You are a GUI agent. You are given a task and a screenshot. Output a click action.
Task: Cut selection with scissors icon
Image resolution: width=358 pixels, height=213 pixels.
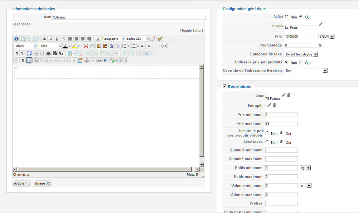[x=86, y=46]
